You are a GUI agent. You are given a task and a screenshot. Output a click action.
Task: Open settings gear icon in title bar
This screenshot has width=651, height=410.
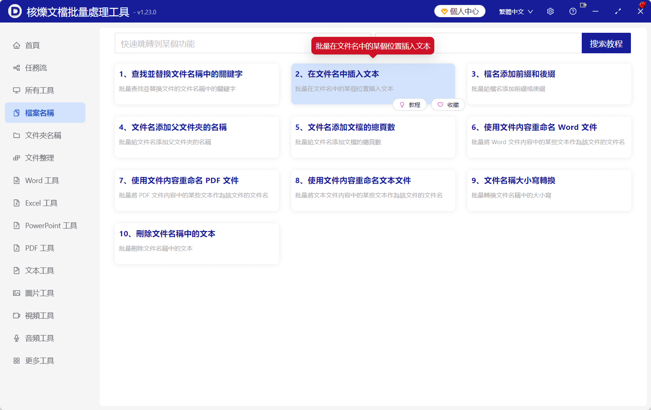click(x=550, y=11)
